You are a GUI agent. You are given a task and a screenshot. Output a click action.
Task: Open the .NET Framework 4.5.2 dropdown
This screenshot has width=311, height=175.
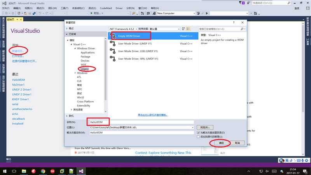(123, 29)
